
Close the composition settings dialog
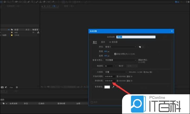pyautogui.click(x=172, y=31)
